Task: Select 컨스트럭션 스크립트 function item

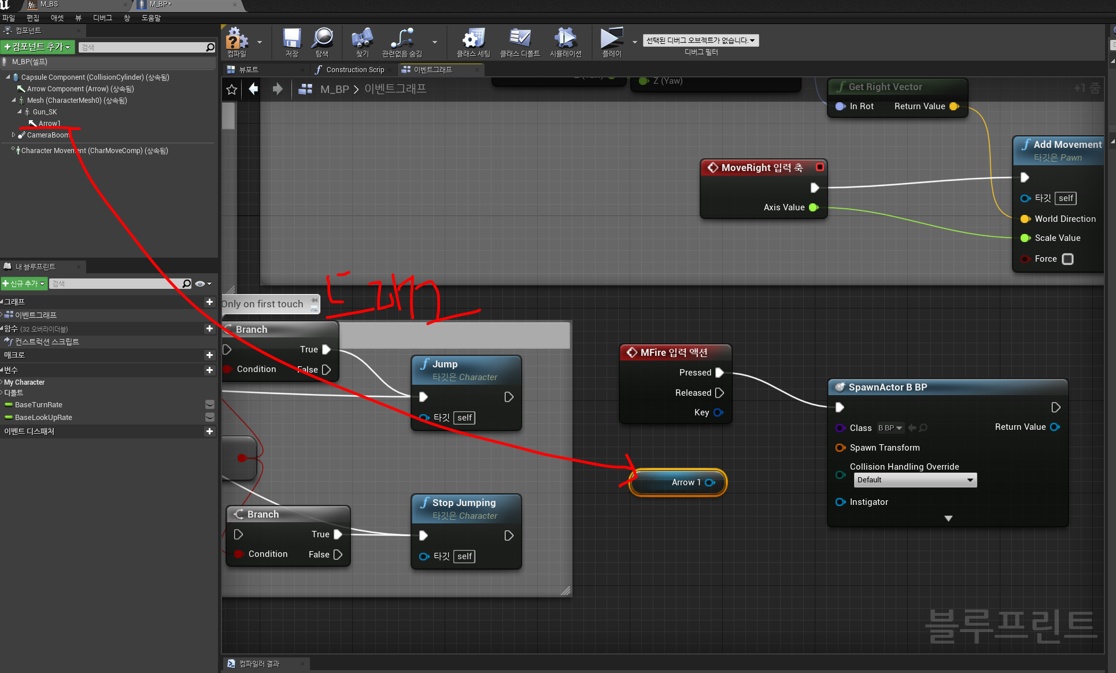Action: [x=47, y=341]
